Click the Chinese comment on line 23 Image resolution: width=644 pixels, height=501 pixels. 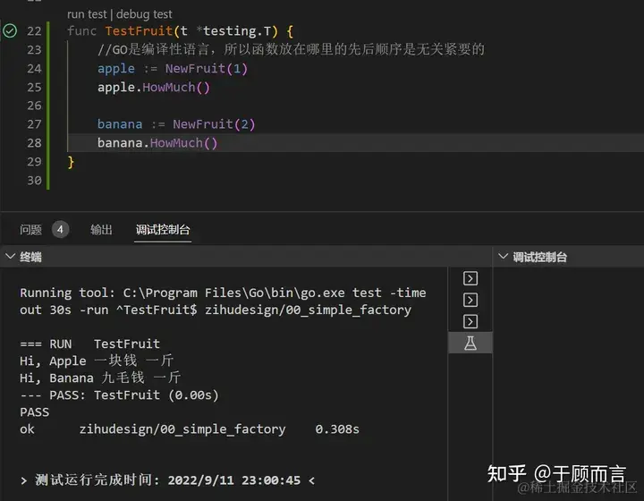291,50
